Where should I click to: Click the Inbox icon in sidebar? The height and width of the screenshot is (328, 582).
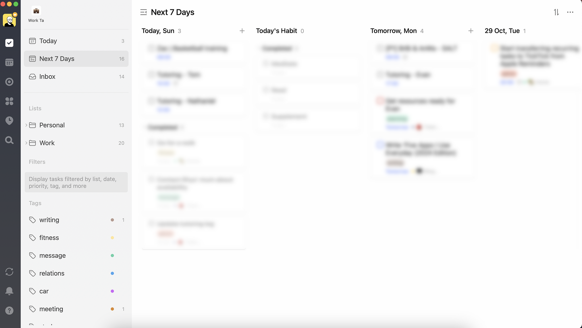tap(32, 76)
